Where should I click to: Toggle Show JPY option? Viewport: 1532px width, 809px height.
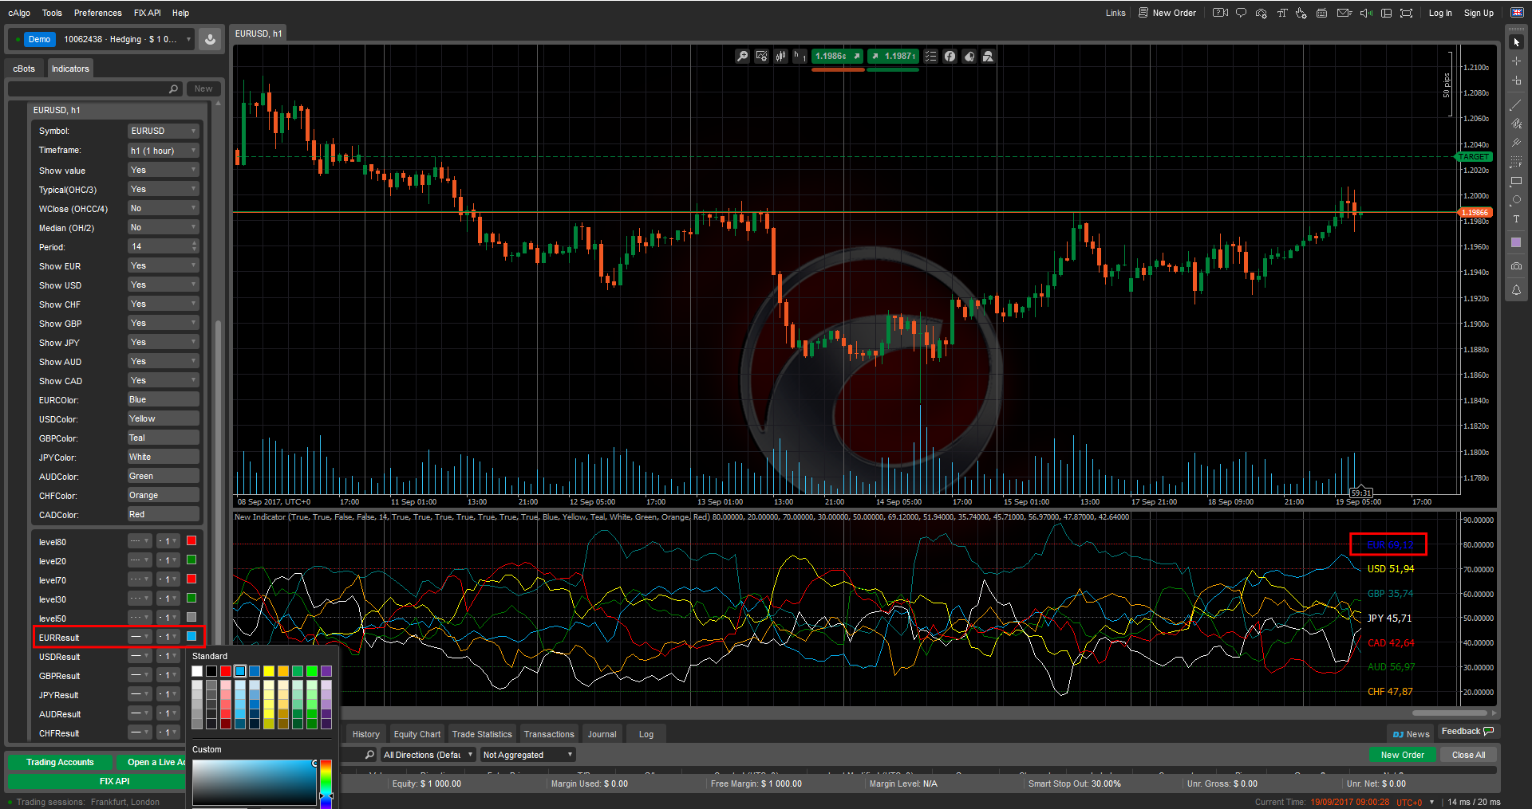163,342
